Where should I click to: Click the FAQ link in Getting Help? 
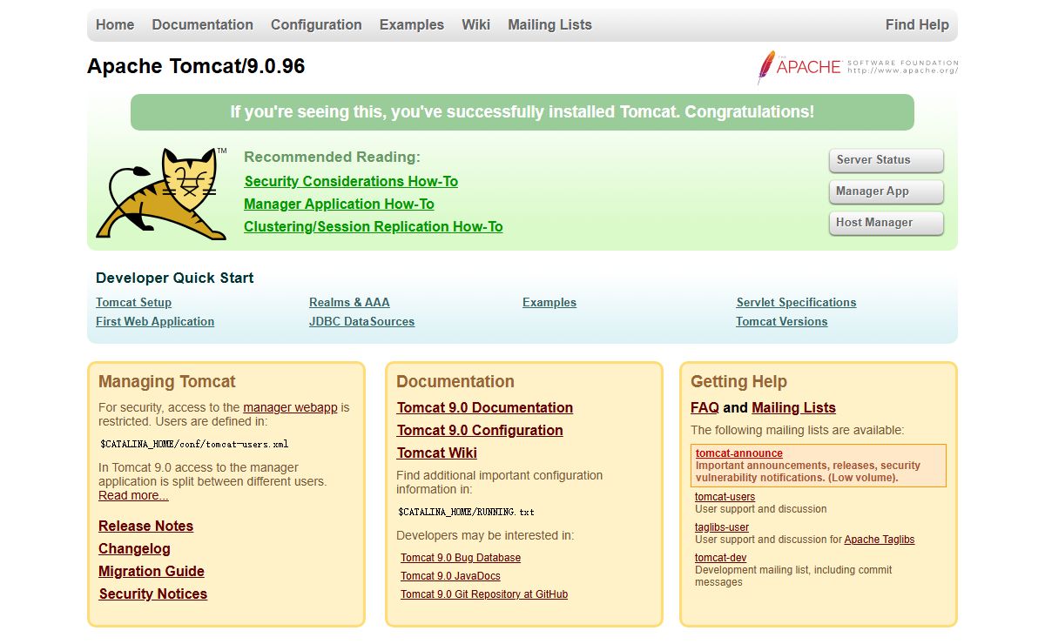tap(705, 407)
